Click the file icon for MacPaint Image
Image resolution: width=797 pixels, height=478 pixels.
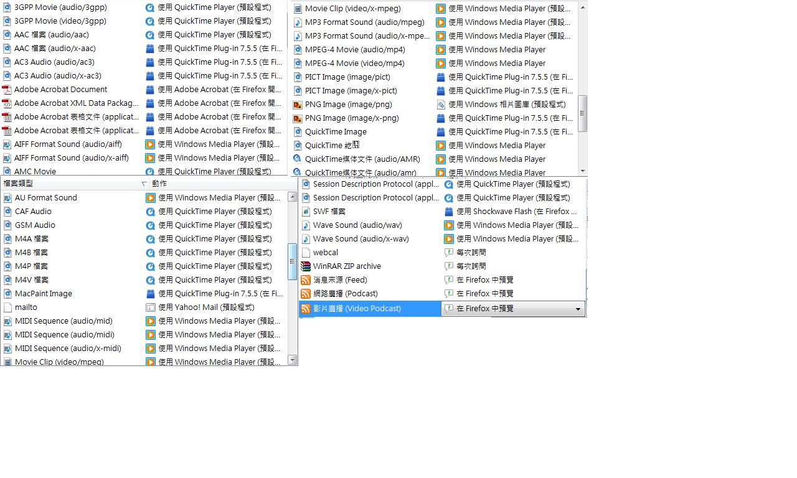(7, 294)
